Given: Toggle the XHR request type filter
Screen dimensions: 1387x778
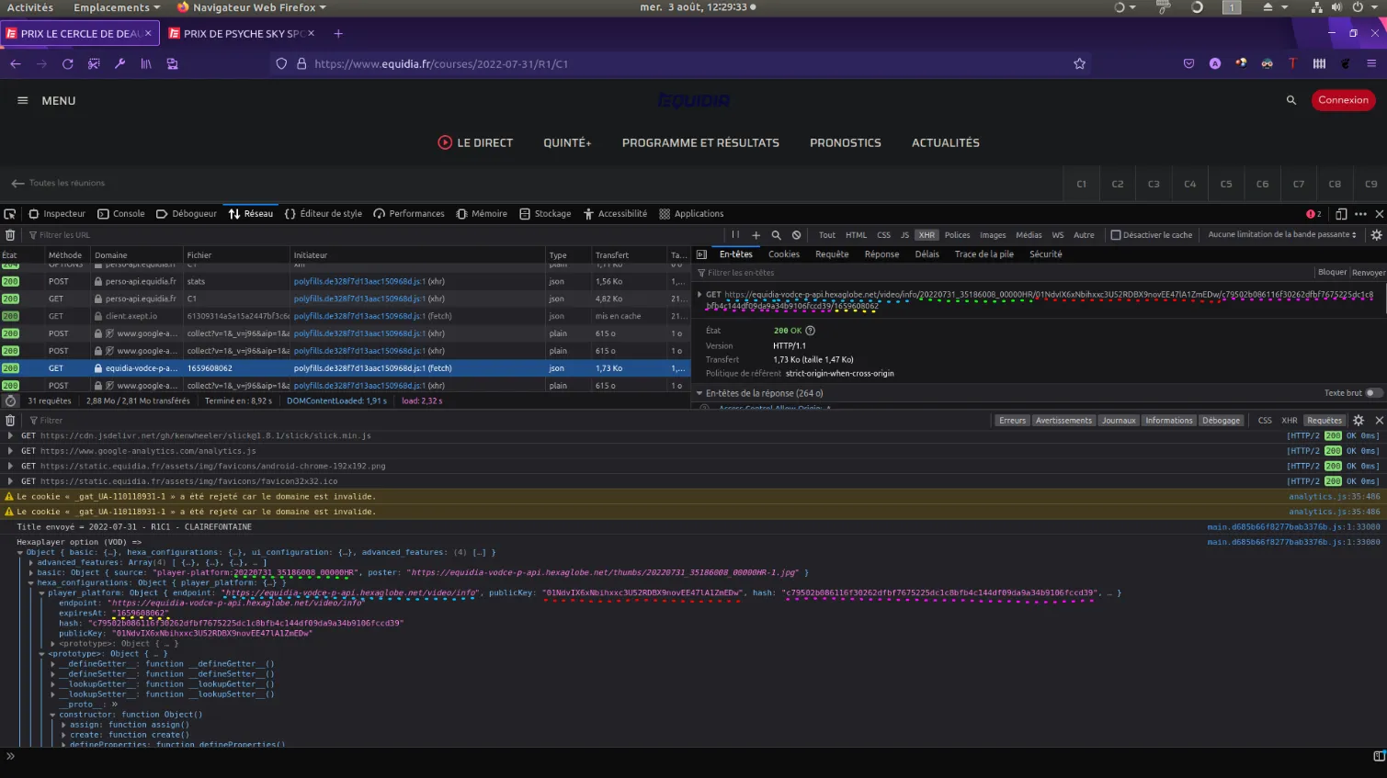Looking at the screenshot, I should click(x=926, y=235).
